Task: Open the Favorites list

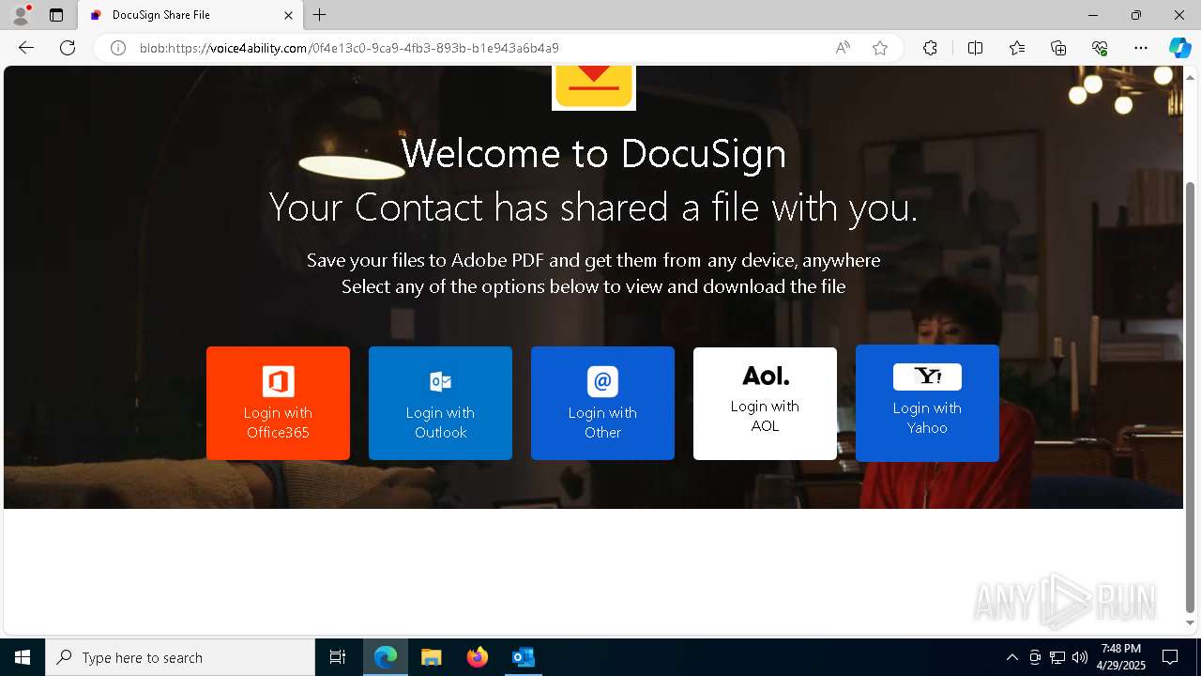Action: coord(1017,48)
